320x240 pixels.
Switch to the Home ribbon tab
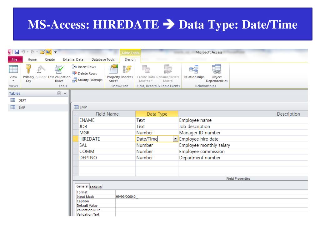(32, 59)
